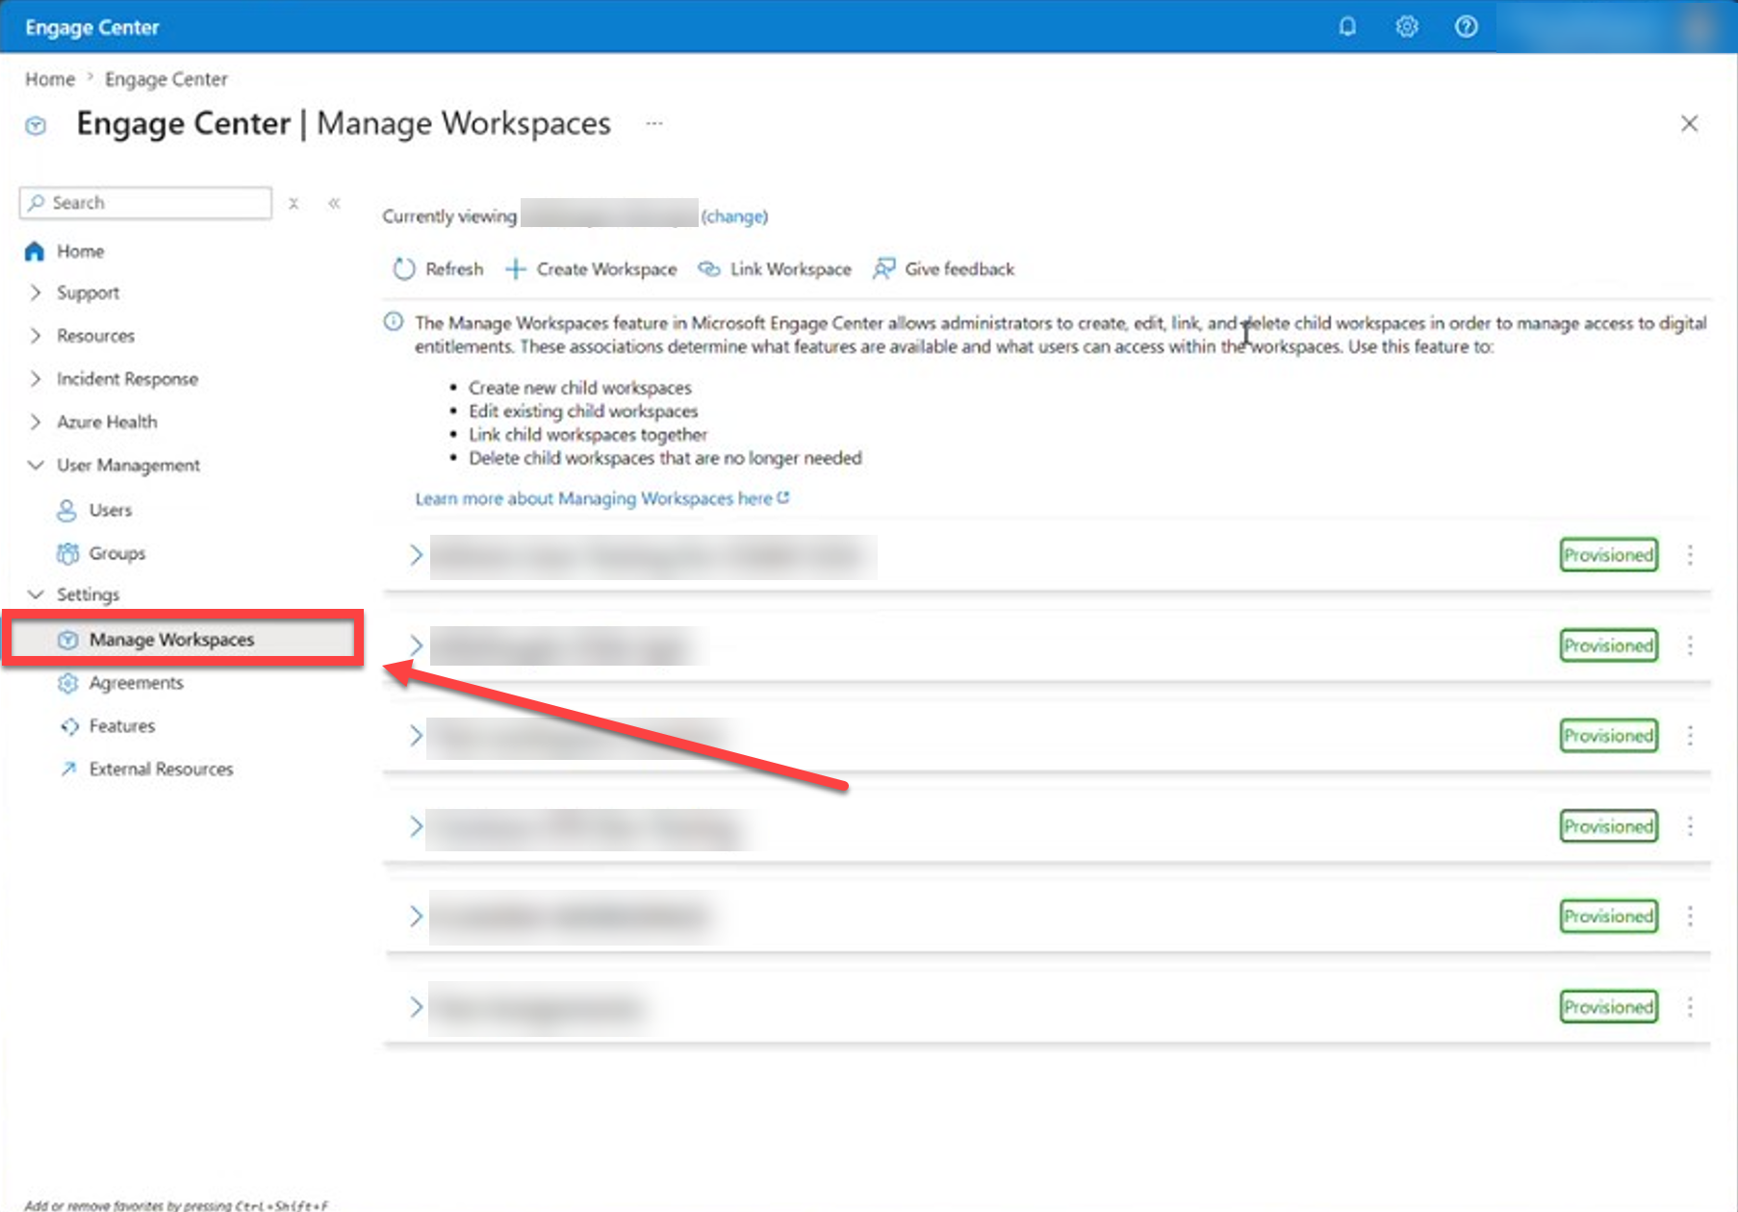The image size is (1738, 1212).
Task: Expand the third workspace row chevron
Action: tap(416, 736)
